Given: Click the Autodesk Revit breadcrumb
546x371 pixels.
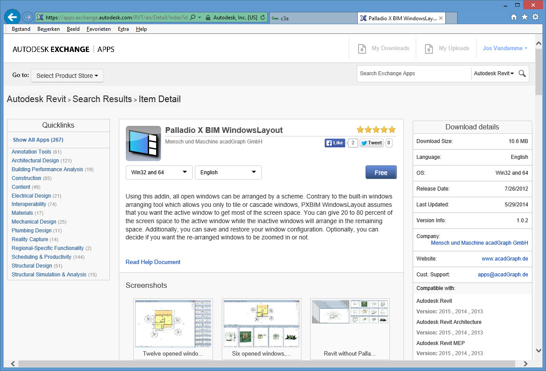Looking at the screenshot, I should (37, 99).
